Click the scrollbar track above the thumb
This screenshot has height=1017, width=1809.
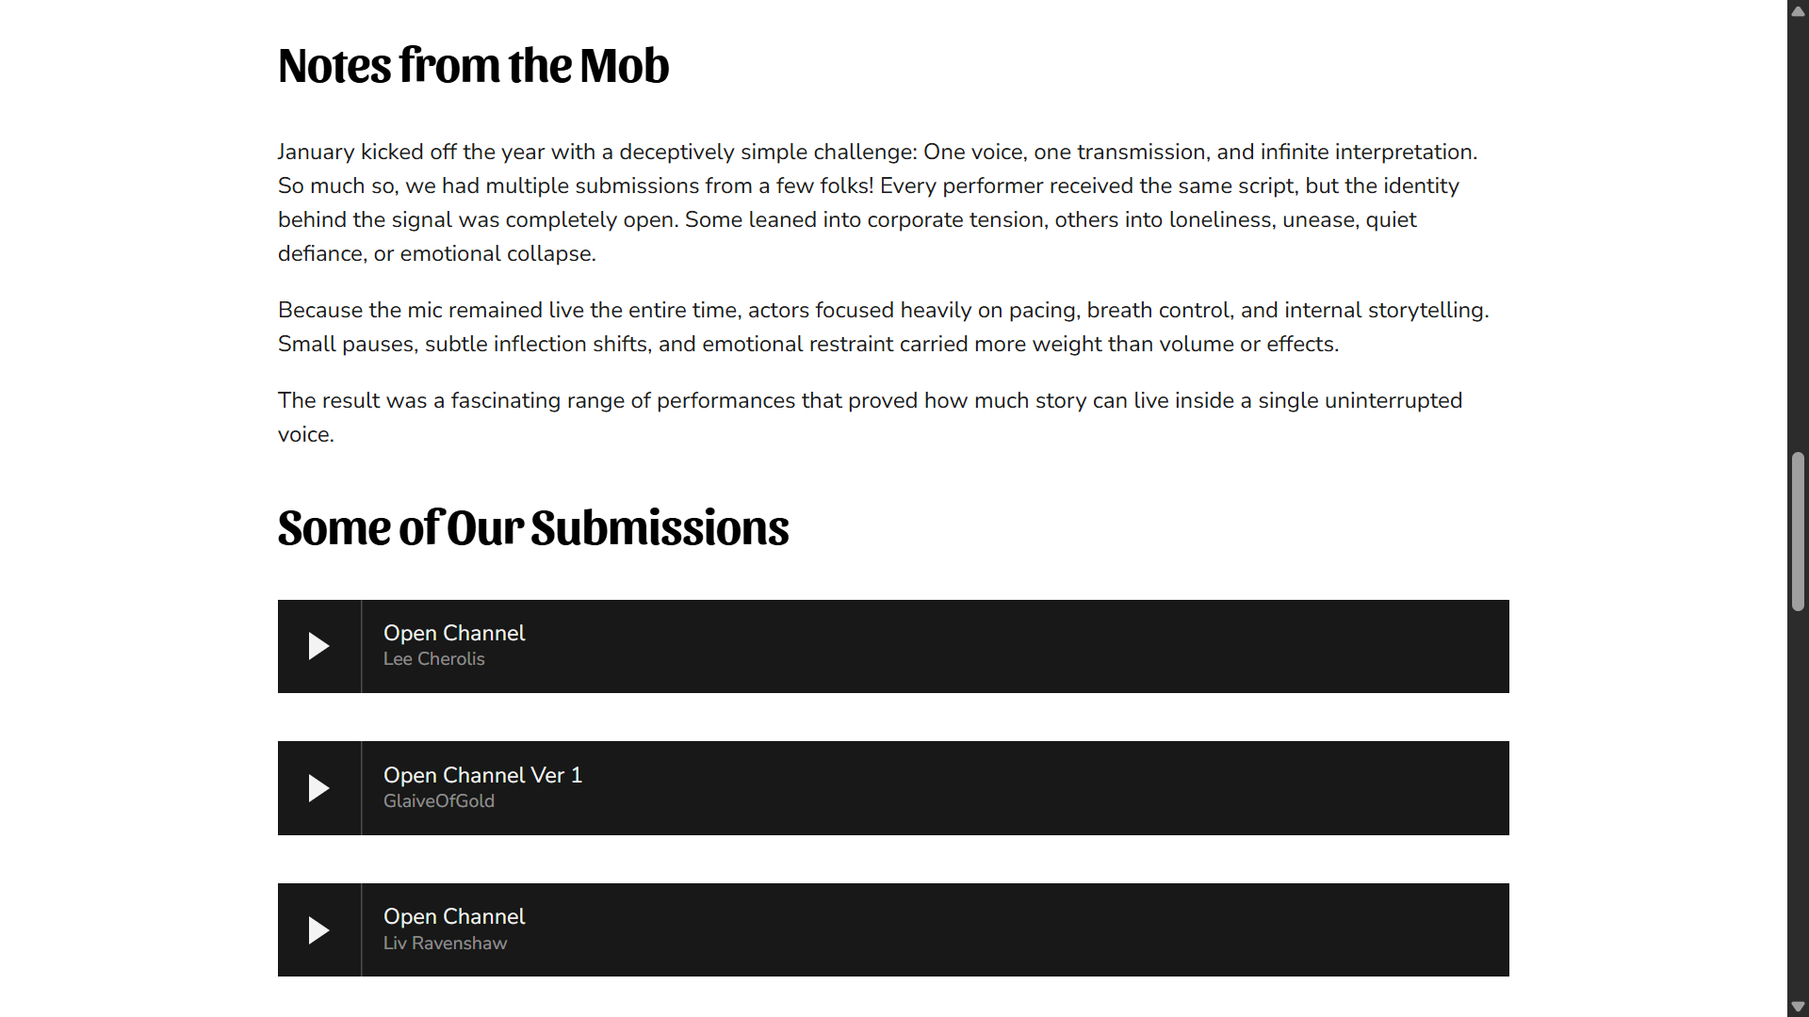click(1798, 235)
